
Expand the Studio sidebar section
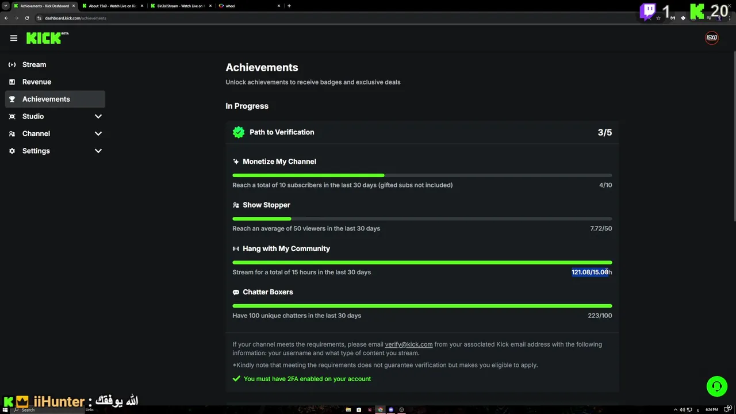(98, 117)
